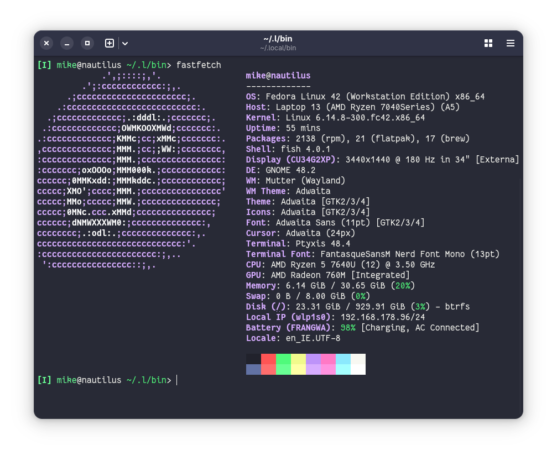Maximize the terminal window
The width and height of the screenshot is (557, 456).
(x=87, y=43)
